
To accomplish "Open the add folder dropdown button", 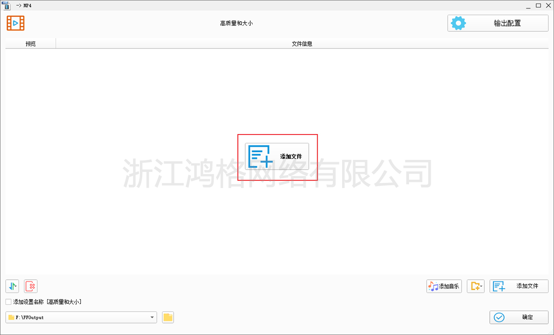I will coord(476,286).
